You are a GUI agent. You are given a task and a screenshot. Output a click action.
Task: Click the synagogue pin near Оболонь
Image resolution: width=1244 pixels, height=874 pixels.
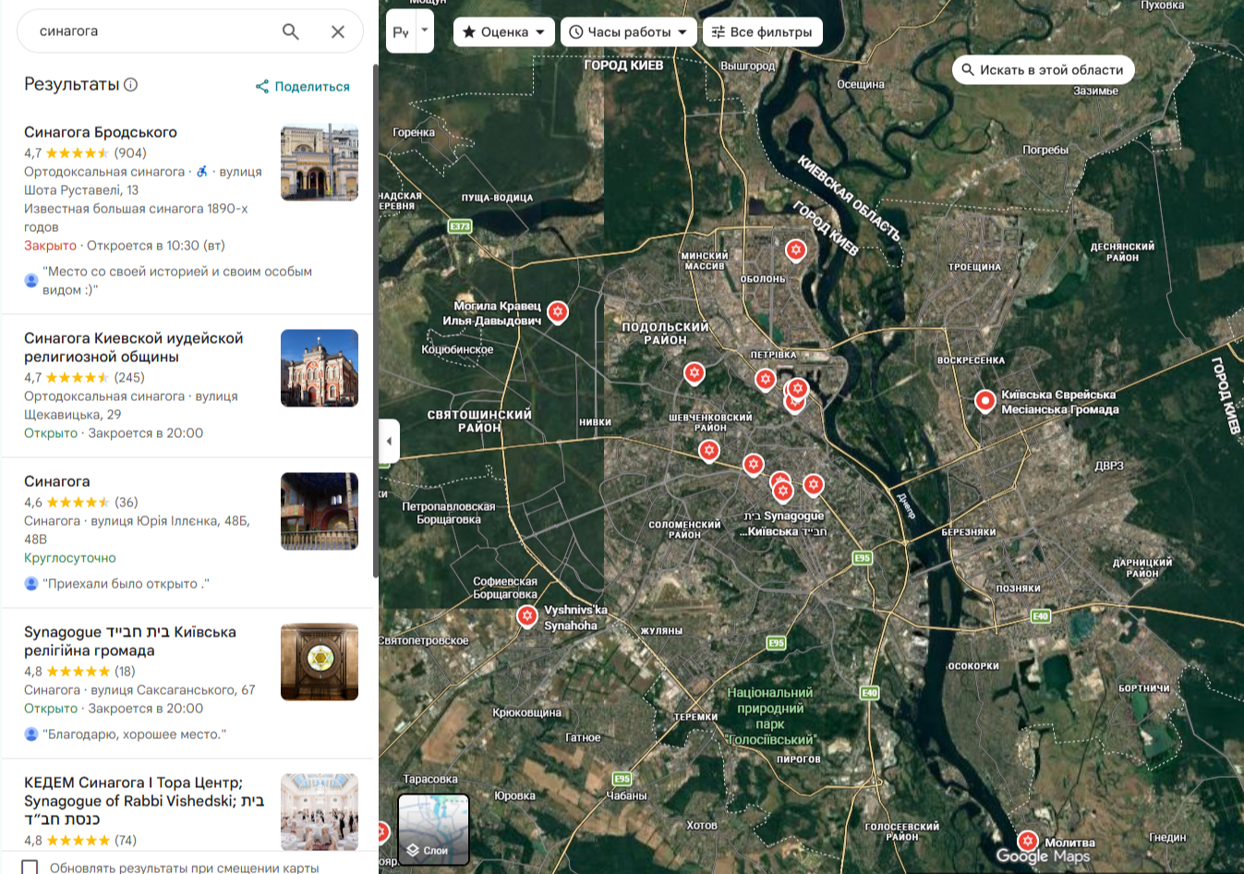795,250
